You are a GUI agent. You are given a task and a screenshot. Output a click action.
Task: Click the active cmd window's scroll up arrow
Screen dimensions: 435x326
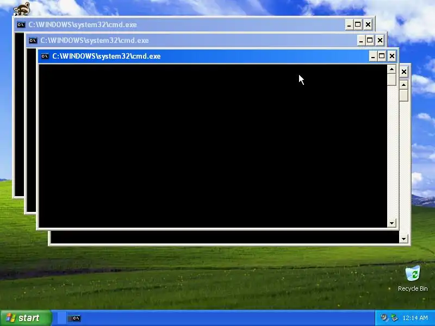coord(391,69)
